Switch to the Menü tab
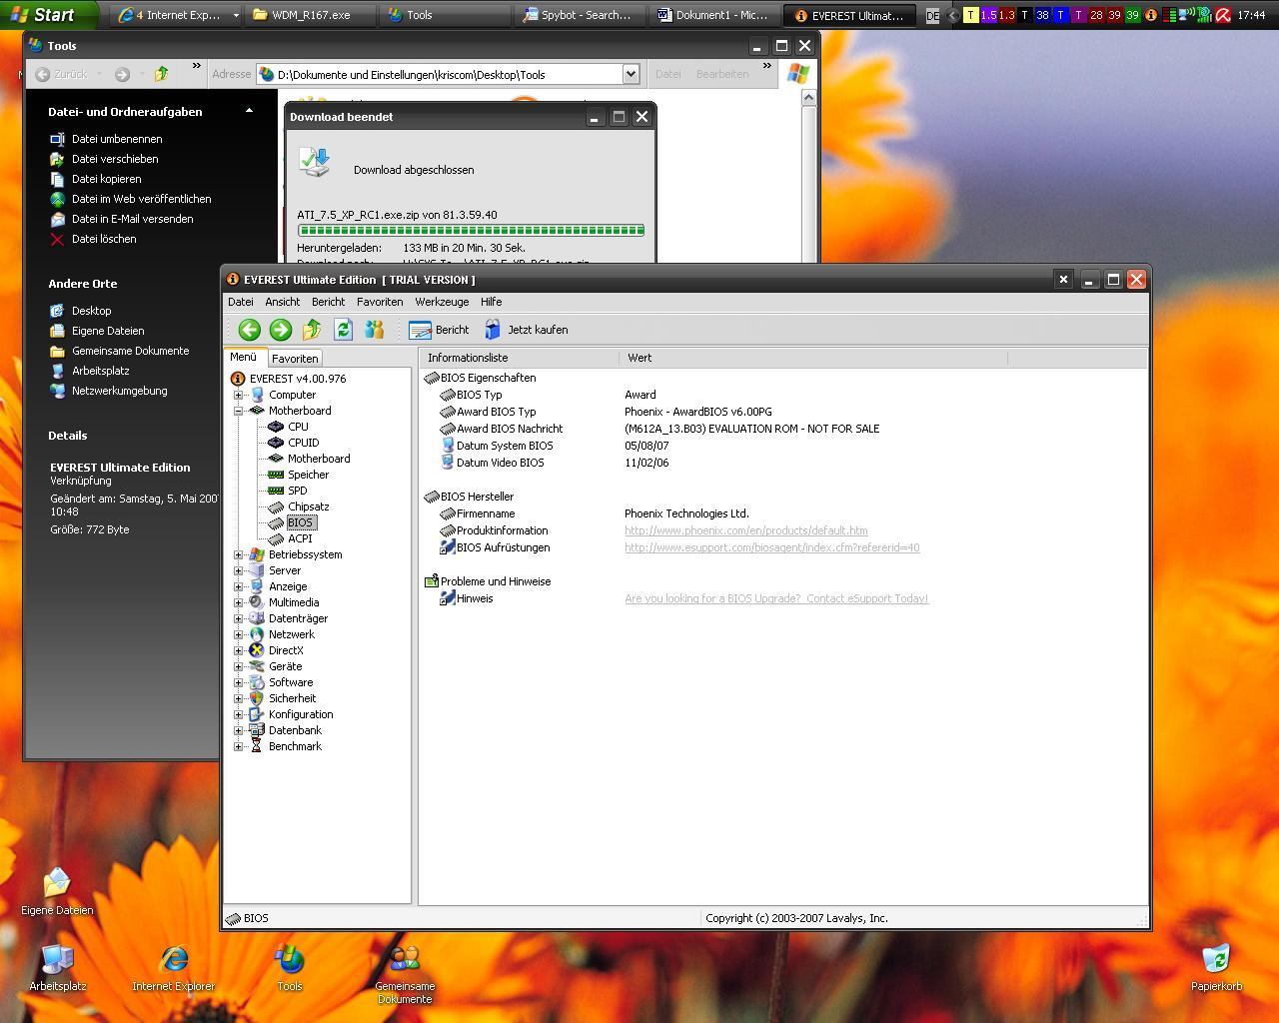The image size is (1279, 1023). click(244, 357)
